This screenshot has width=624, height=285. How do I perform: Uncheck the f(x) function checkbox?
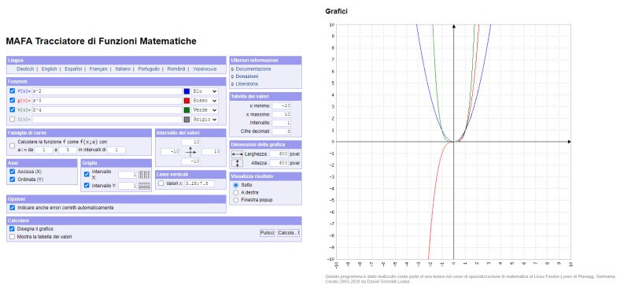coord(13,91)
